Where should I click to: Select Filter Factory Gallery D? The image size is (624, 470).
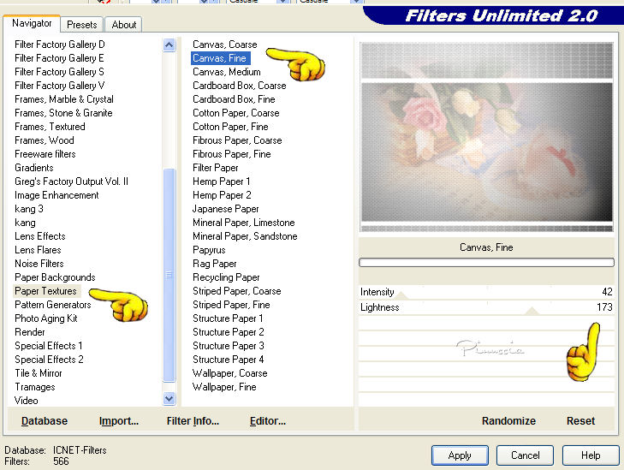[x=60, y=45]
